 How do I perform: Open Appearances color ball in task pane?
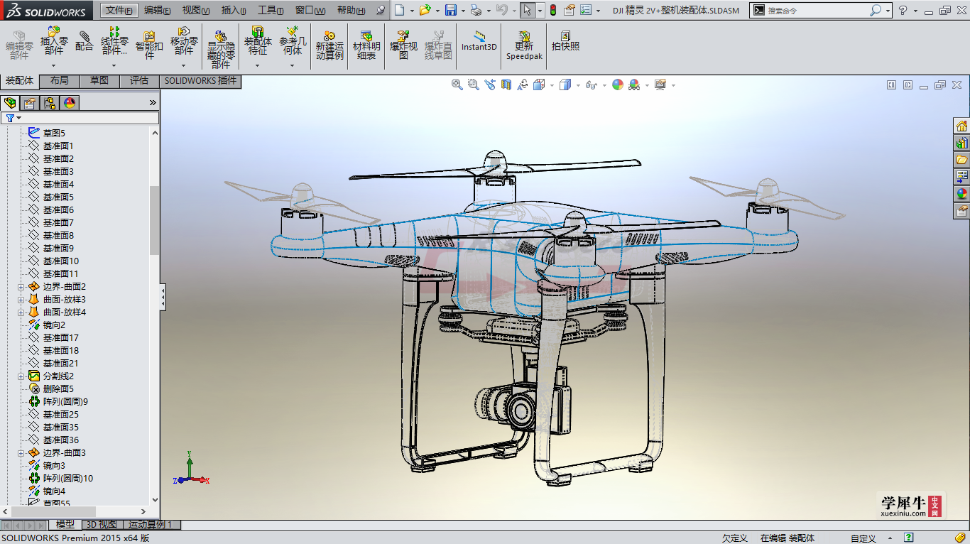961,193
